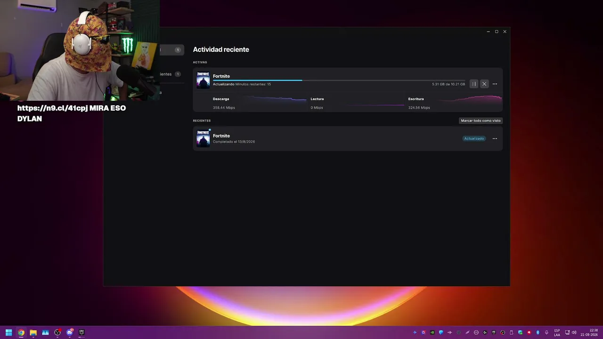Click the Fortnite update progress bar
603x339 pixels.
[x=339, y=81]
